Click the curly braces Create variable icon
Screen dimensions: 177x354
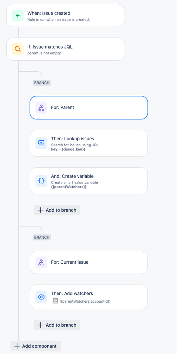[x=41, y=181]
